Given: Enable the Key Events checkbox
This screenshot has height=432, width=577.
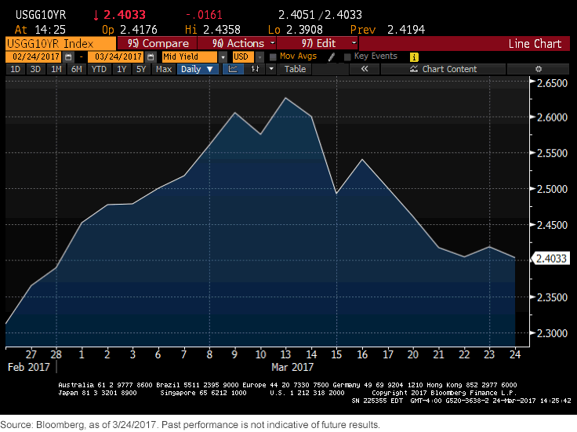Looking at the screenshot, I should [x=347, y=57].
